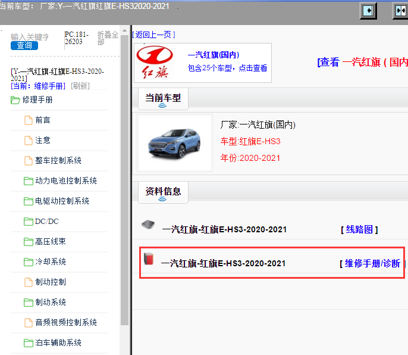Click the document icon beside 注意
Screen dimensions: 408x355
coord(29,141)
